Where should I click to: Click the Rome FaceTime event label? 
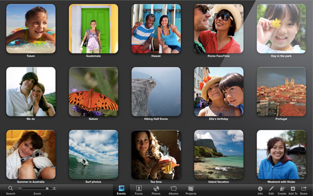coord(219,56)
